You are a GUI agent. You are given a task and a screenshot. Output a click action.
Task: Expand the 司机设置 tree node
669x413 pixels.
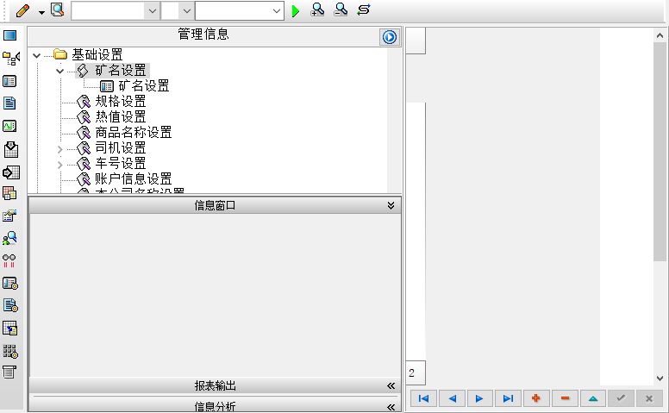(59, 149)
